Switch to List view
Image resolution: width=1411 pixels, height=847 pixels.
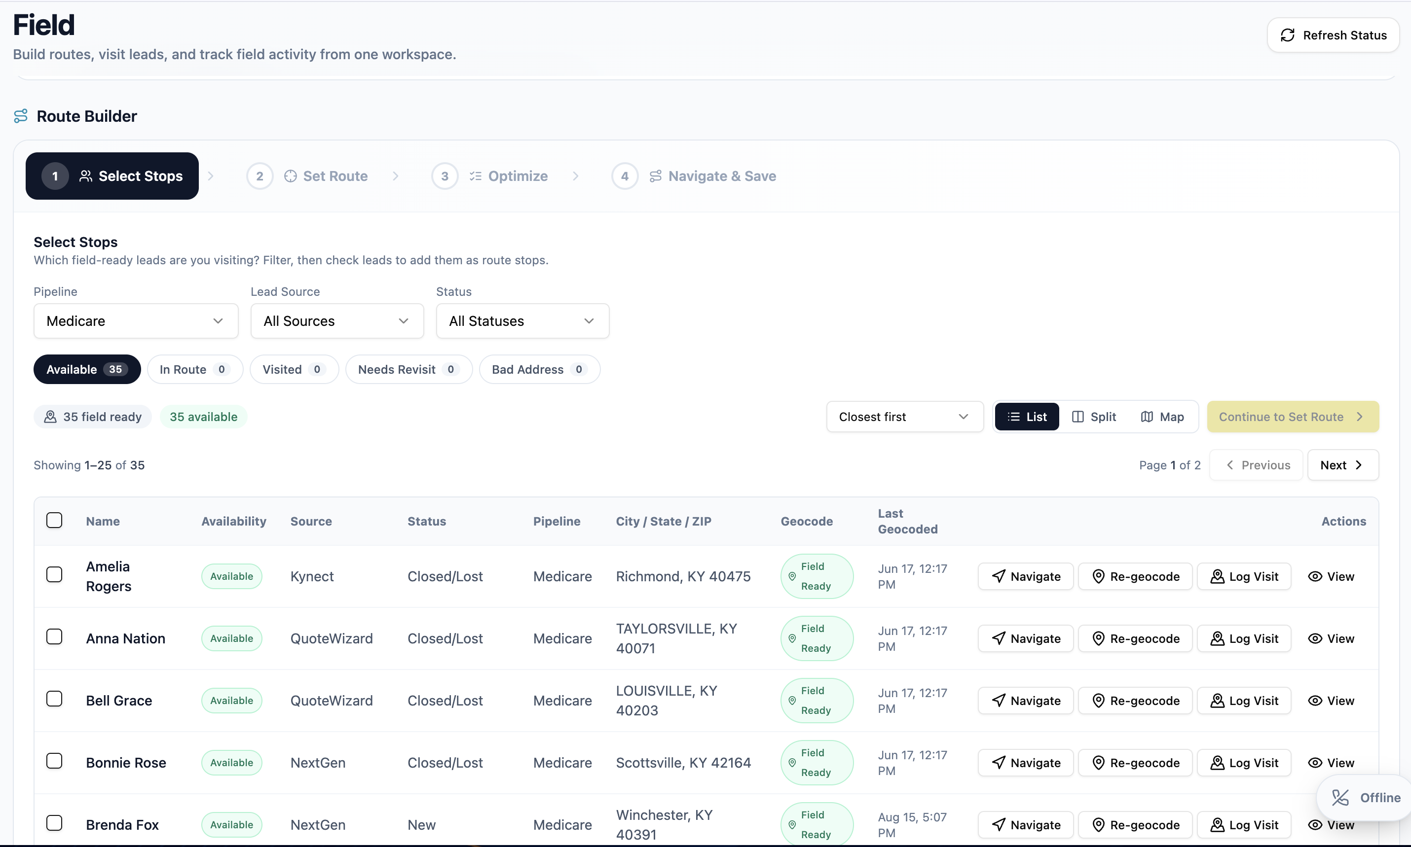tap(1027, 417)
